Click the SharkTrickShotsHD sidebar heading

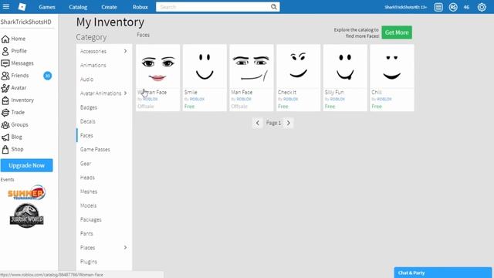pyautogui.click(x=25, y=22)
